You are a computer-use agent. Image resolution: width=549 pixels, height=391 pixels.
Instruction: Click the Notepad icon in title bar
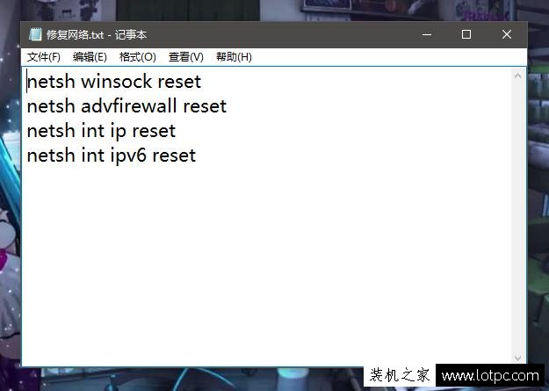click(x=35, y=34)
